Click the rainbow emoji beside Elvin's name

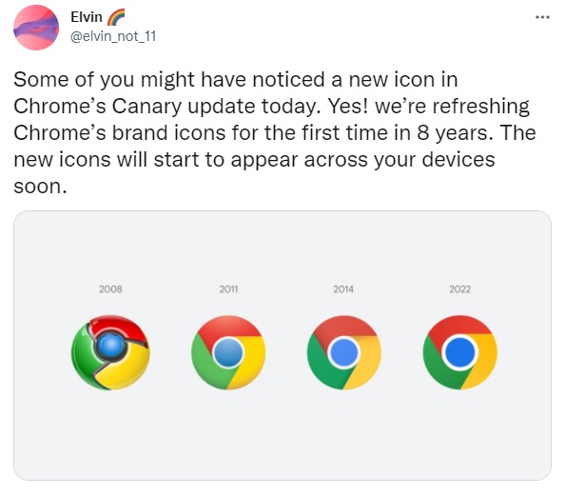116,17
